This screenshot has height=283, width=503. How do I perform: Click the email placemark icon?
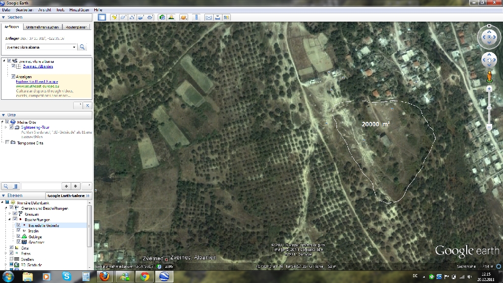point(208,17)
